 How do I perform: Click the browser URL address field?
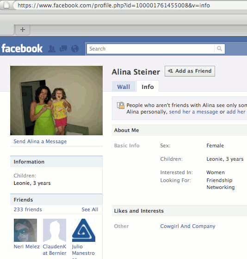coord(130,5)
